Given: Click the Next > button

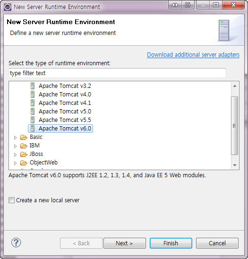Looking at the screenshot, I should tap(125, 243).
